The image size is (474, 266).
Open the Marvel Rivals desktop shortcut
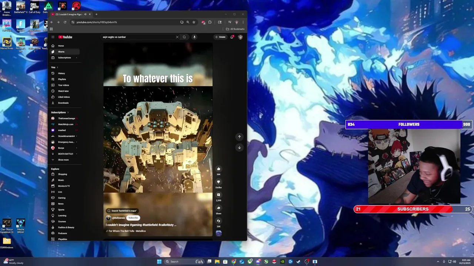coord(7,44)
